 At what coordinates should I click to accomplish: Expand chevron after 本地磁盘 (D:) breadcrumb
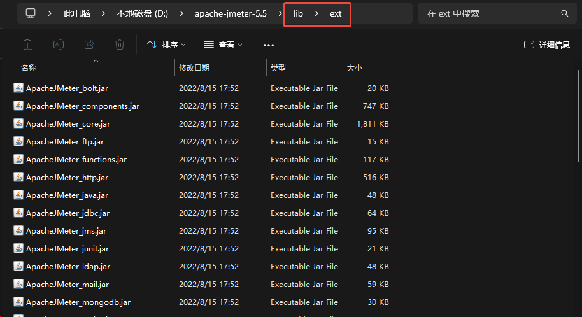(181, 14)
